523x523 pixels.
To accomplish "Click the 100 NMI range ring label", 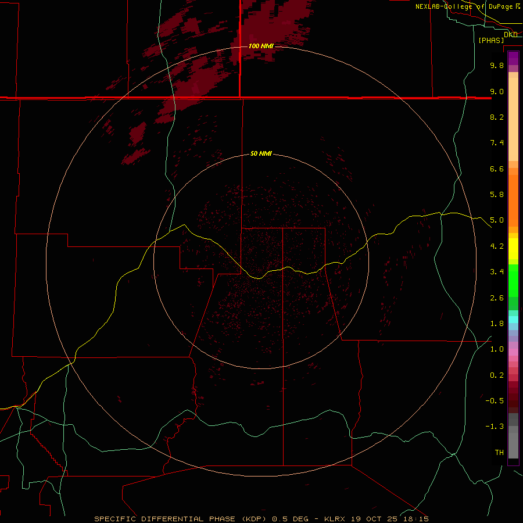I will [x=261, y=46].
